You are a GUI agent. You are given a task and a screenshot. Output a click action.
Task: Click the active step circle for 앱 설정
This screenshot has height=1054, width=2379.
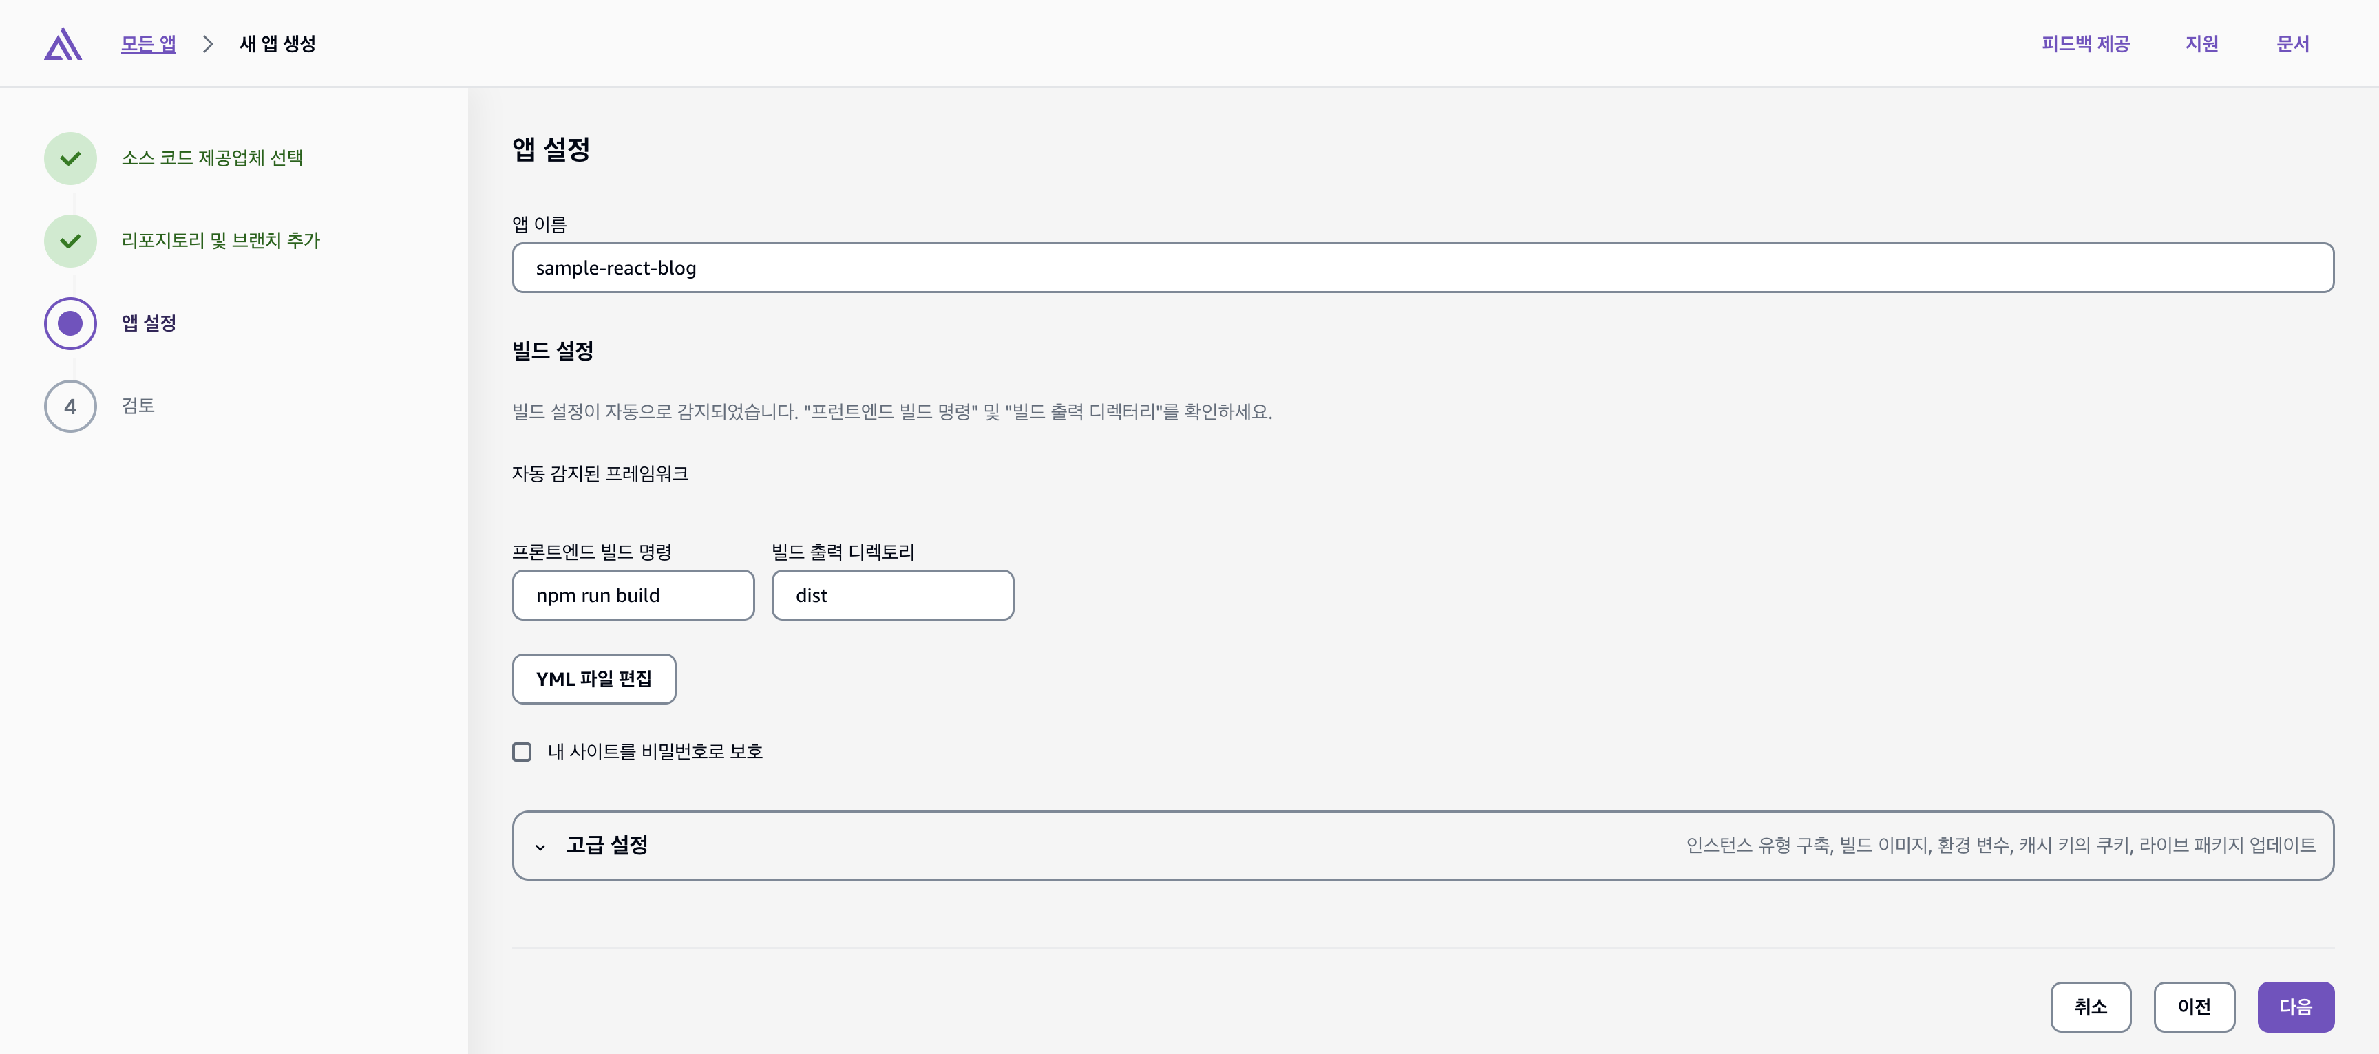[x=70, y=323]
